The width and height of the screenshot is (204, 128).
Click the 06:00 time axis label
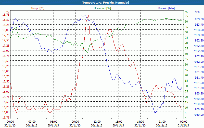point(54,122)
